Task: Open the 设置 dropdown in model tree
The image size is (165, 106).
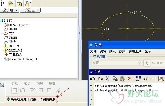Action: (30, 10)
